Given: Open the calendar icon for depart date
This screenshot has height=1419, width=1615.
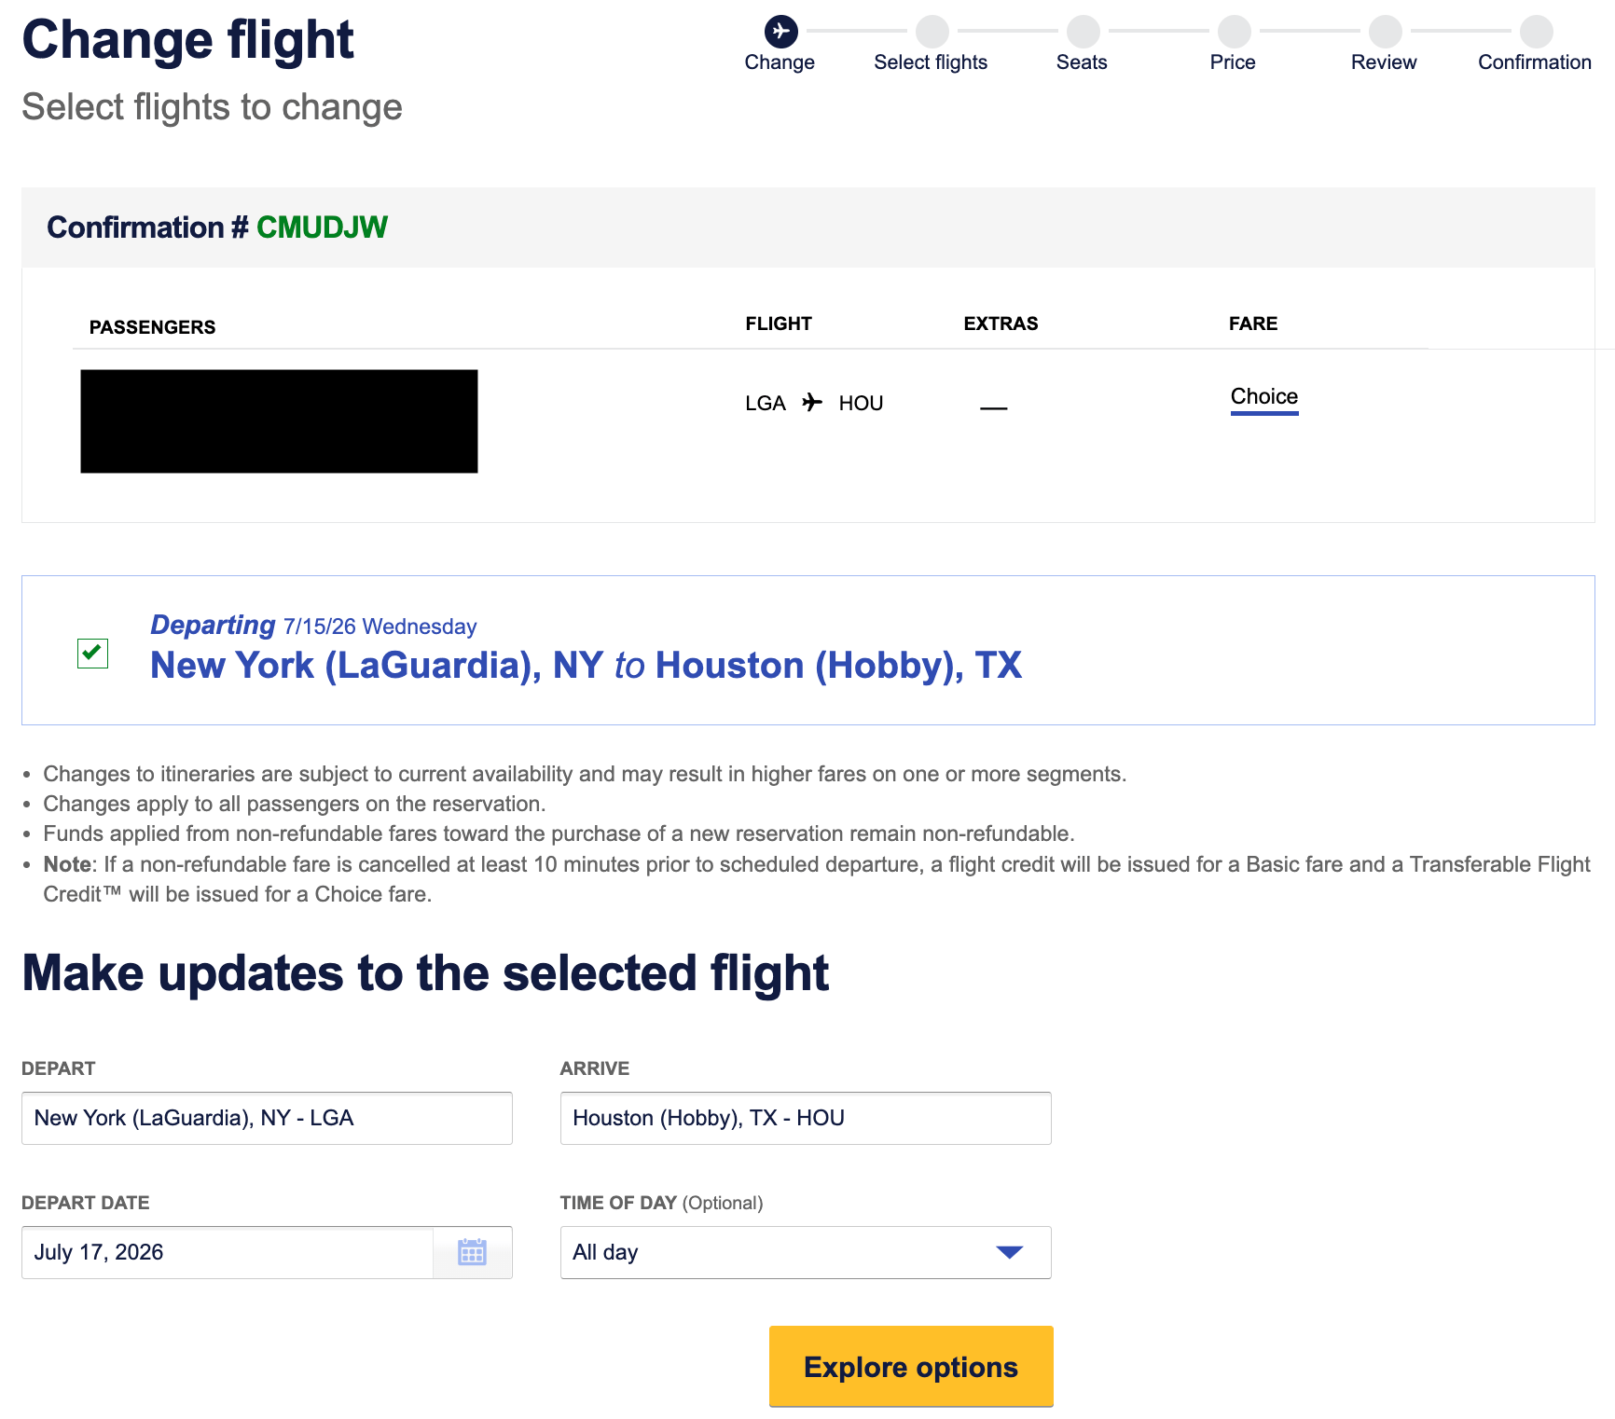Looking at the screenshot, I should [472, 1252].
